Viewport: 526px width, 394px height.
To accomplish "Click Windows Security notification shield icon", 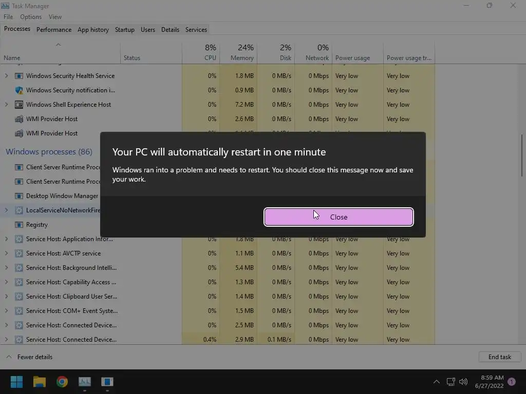I will coord(19,90).
